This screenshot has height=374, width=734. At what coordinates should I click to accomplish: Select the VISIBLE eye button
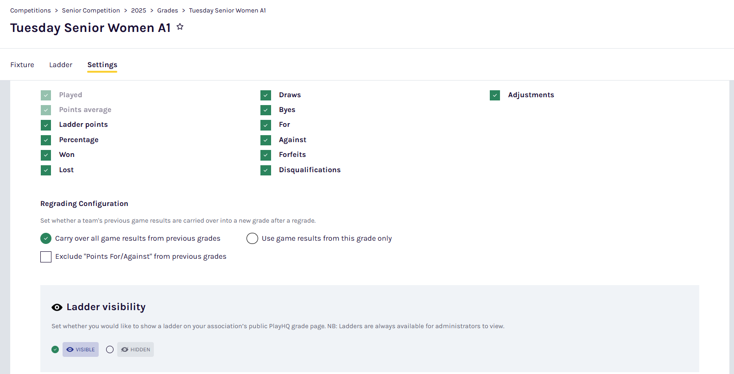[81, 349]
